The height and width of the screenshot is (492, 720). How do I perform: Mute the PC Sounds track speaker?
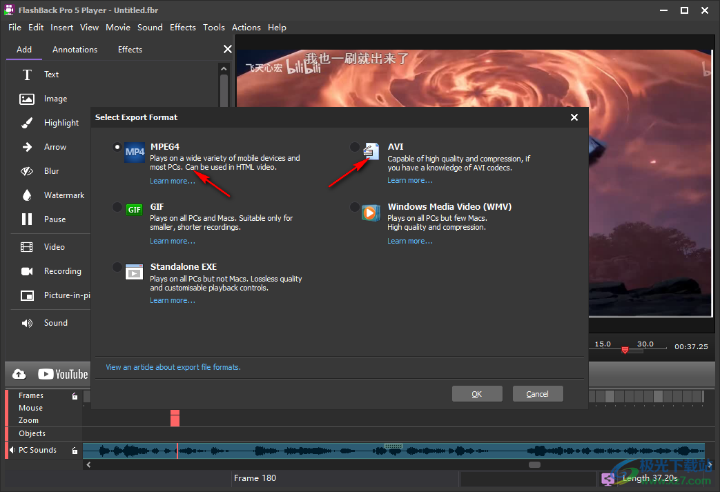(x=12, y=450)
